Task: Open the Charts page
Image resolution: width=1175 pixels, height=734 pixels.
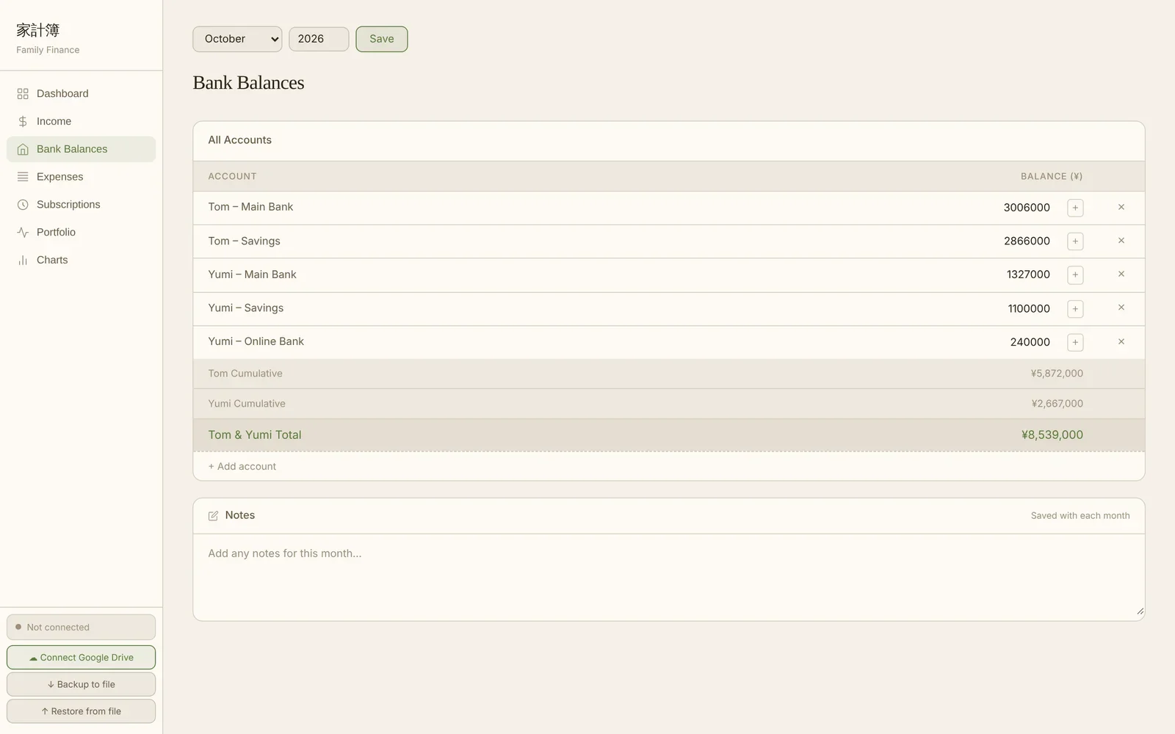Action: tap(81, 261)
